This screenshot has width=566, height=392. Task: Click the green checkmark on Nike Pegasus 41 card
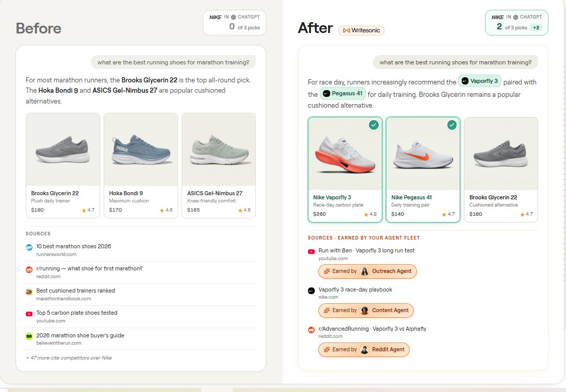[451, 125]
